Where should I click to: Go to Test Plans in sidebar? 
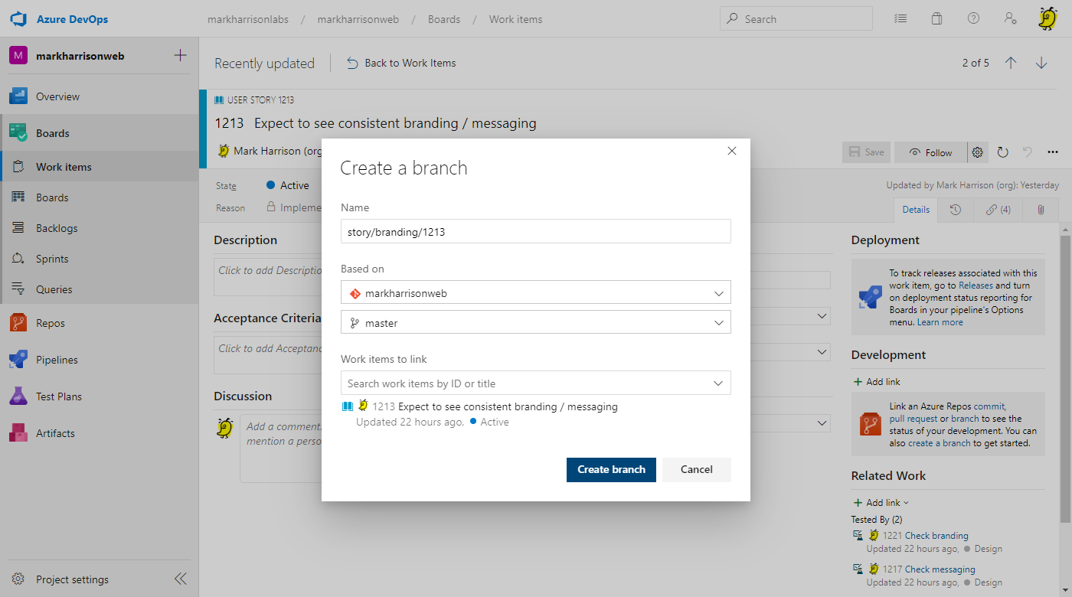point(58,396)
